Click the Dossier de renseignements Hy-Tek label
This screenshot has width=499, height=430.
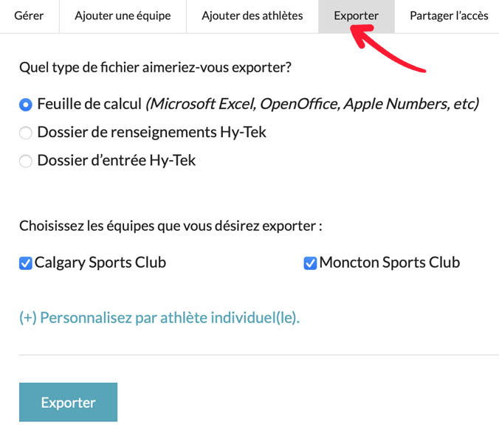coord(151,133)
